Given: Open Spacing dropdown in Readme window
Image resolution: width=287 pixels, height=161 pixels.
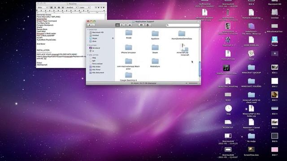Looking at the screenshot, I should point(72,8).
